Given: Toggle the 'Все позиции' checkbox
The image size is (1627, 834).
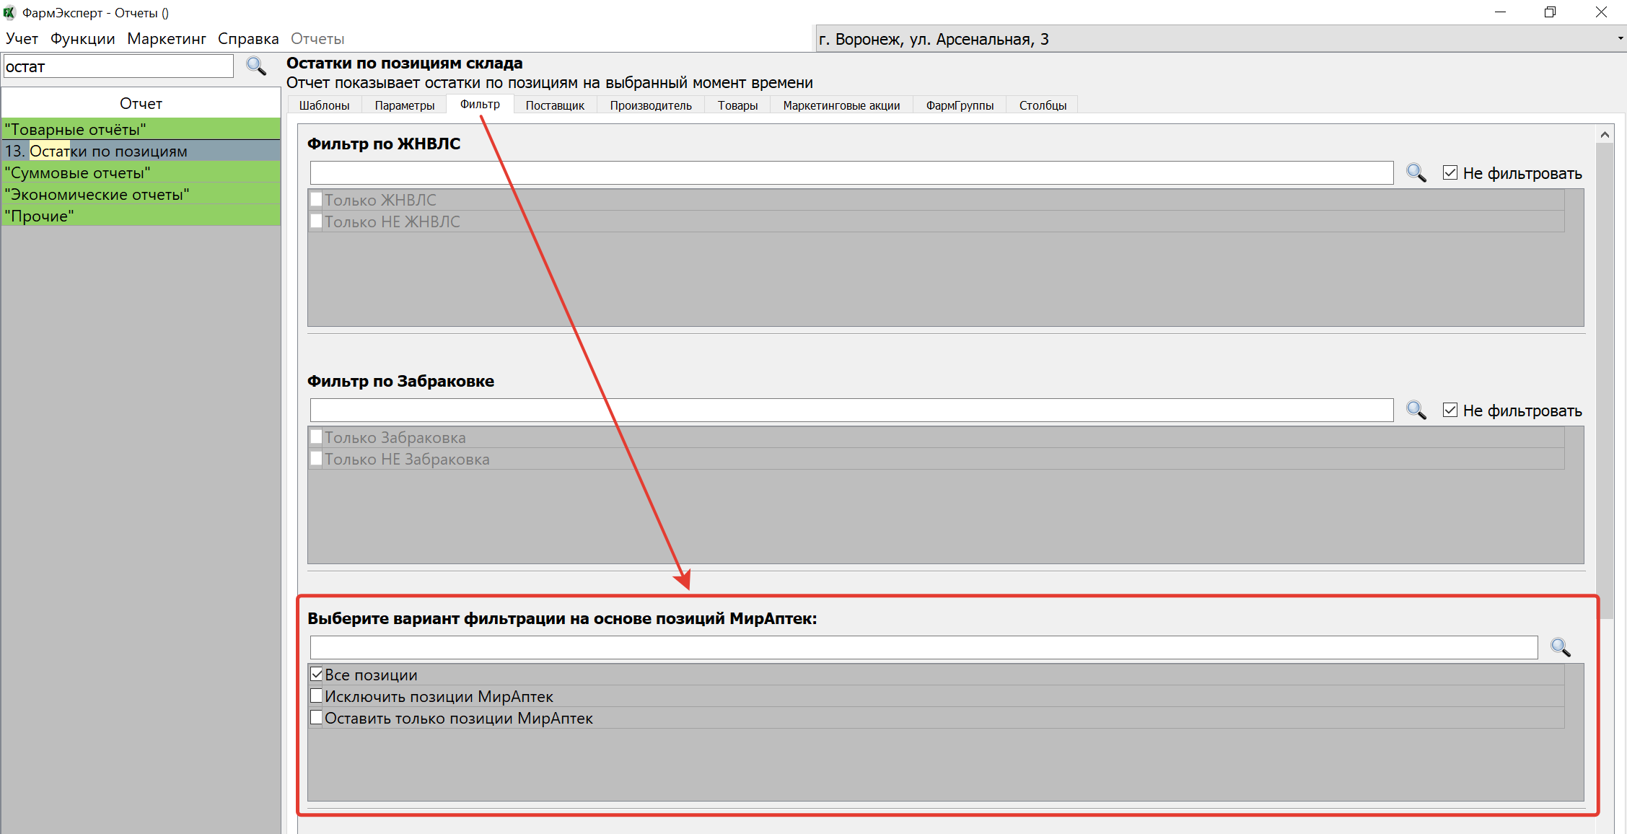Looking at the screenshot, I should (x=317, y=675).
